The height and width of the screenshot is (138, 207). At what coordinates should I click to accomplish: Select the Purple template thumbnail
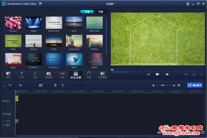(95, 59)
